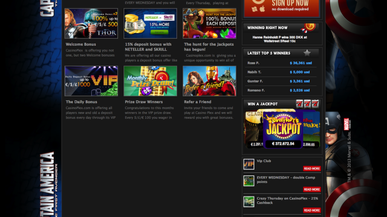Open the Hunt for the Jackpots banner
This screenshot has height=217, width=387.
(209, 24)
